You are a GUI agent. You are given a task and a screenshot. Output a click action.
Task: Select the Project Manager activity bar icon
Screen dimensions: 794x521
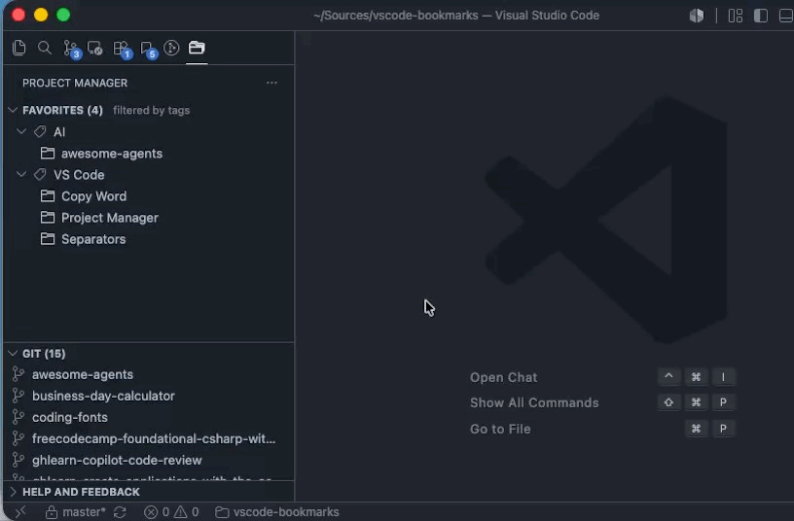[x=197, y=48]
